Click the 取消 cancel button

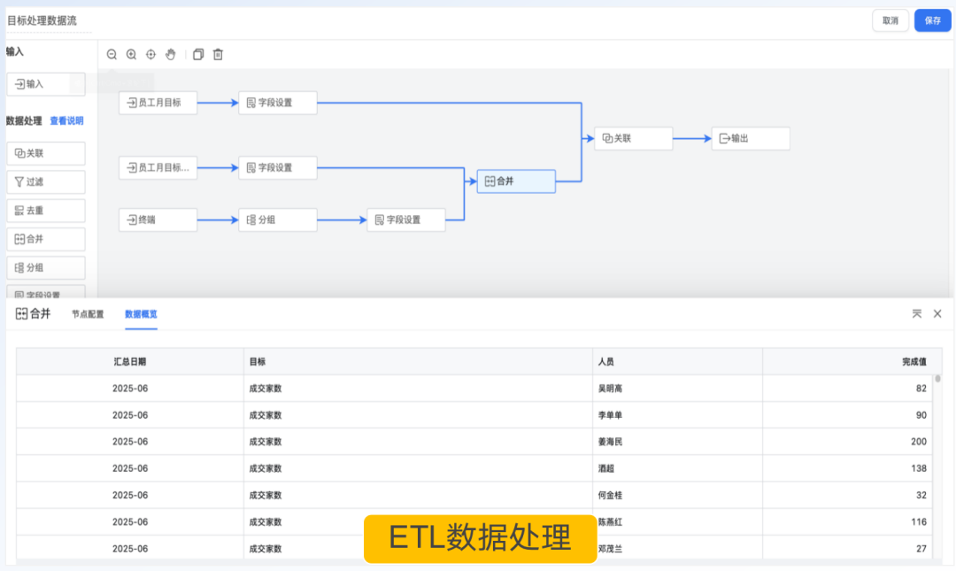(890, 19)
